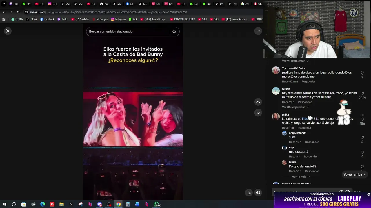Reply to Marrr's comment
Viewport: 371px width, 208px height.
(312, 171)
